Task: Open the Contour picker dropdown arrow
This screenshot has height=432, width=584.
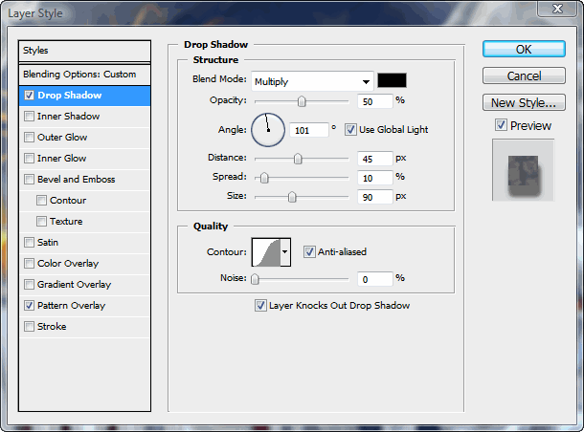Action: coord(285,252)
